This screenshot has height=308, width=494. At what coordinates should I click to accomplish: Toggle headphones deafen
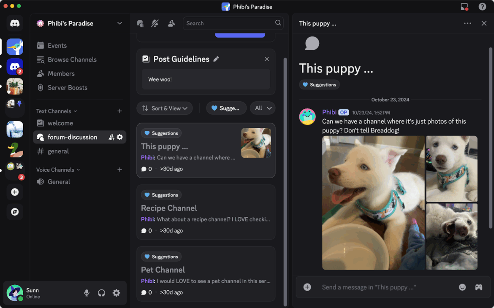(101, 293)
